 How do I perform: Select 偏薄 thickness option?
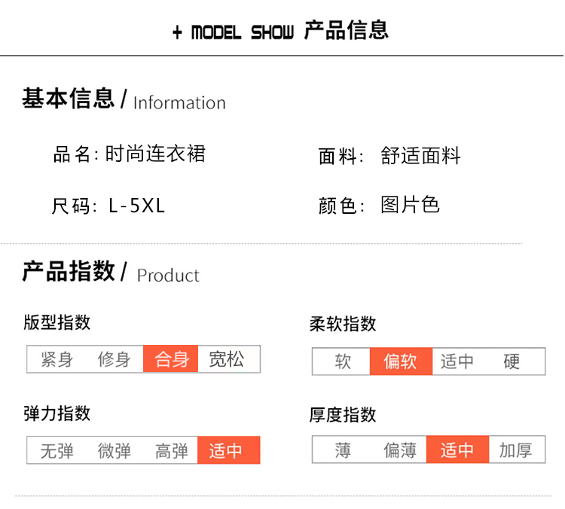click(400, 450)
